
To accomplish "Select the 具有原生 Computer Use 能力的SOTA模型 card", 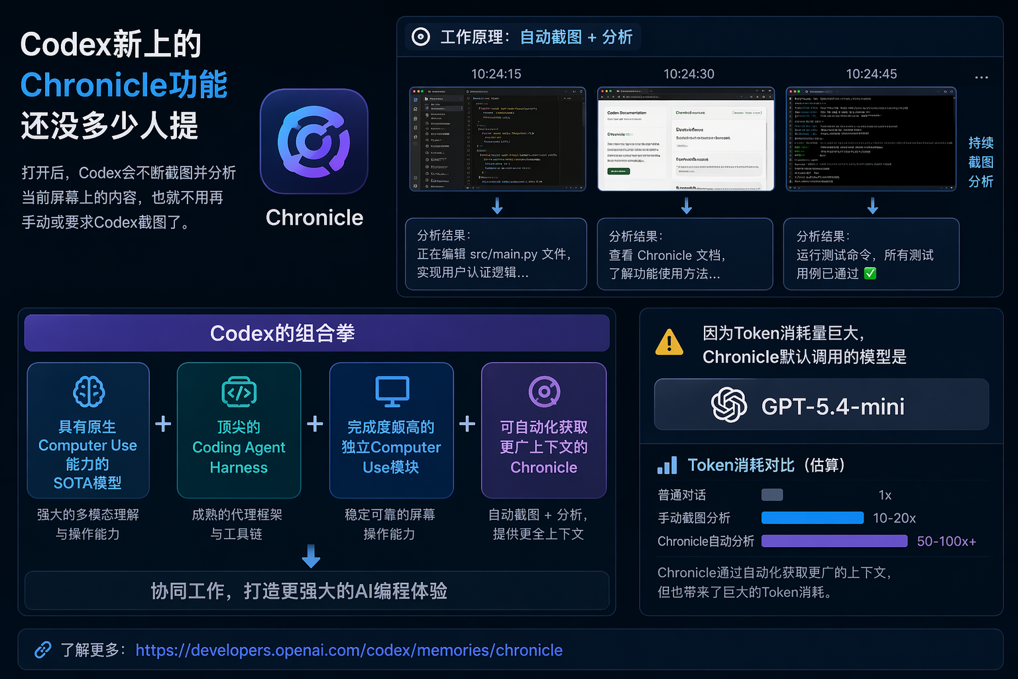I will 88,430.
